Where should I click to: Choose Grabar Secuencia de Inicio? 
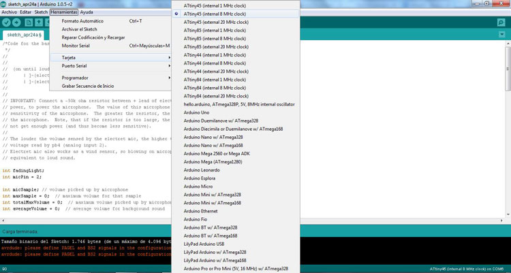[110, 86]
